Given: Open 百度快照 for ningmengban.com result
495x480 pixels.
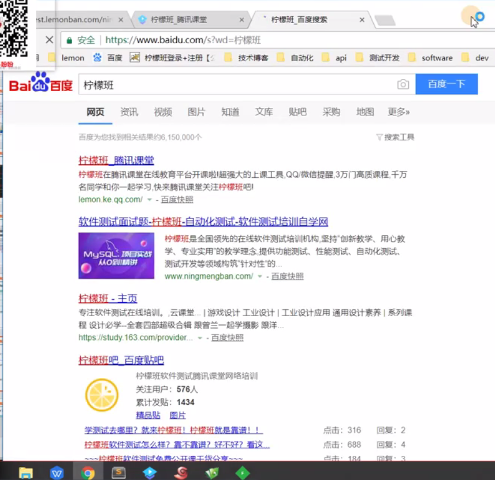Looking at the screenshot, I should click(287, 276).
